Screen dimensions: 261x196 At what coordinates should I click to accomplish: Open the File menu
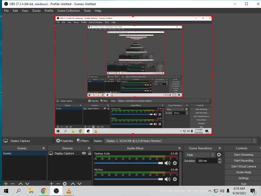[x=6, y=11]
